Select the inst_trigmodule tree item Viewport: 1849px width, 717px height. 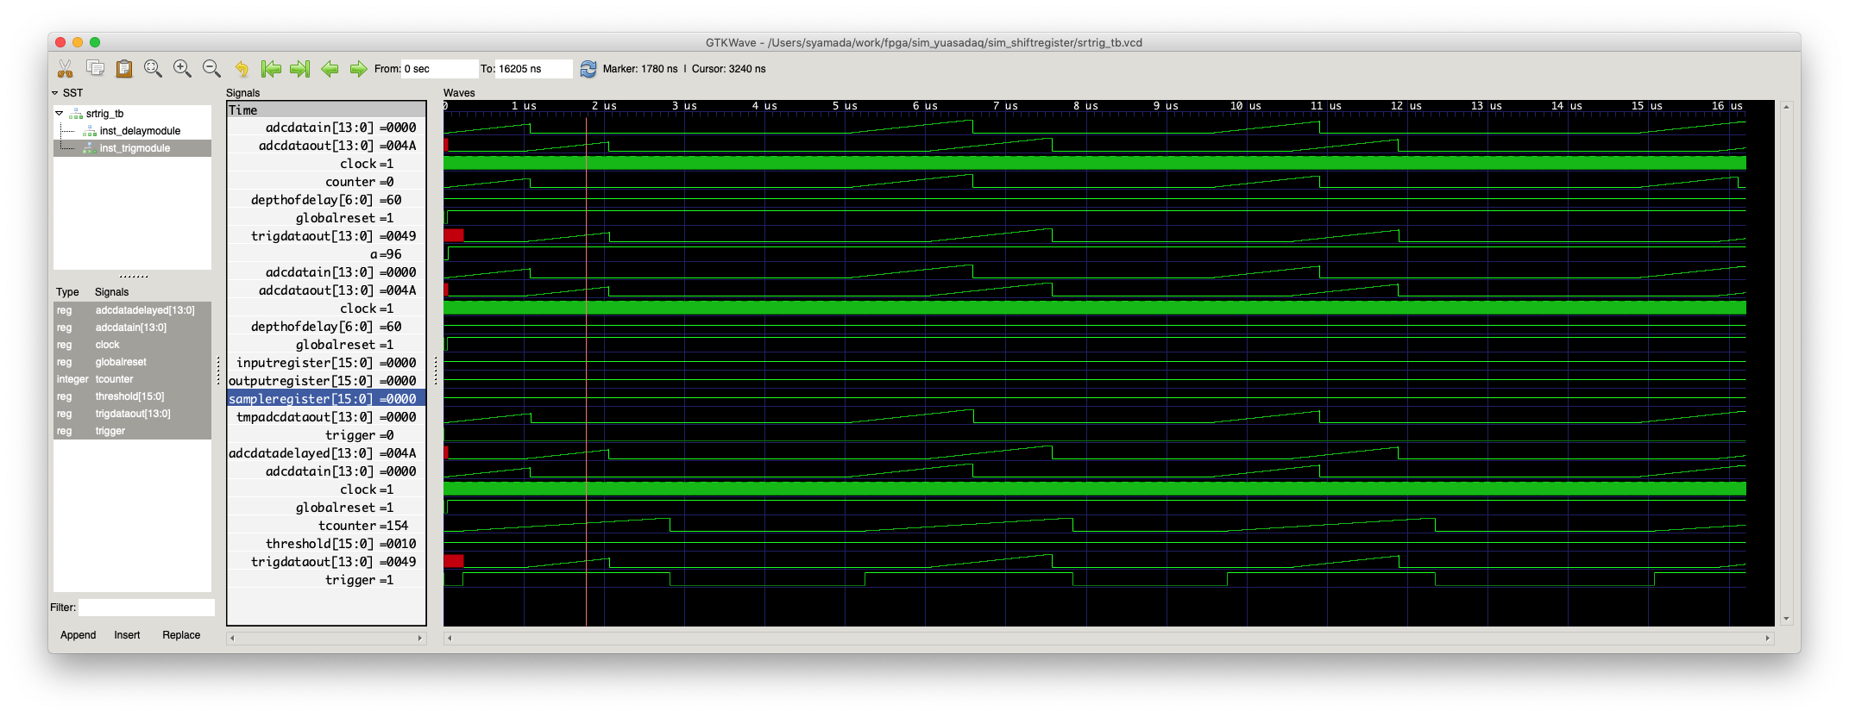[135, 148]
